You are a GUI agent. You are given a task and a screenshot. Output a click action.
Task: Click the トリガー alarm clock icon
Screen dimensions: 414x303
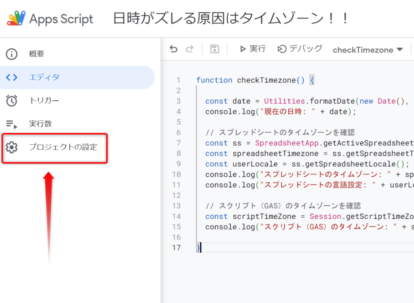pos(12,101)
